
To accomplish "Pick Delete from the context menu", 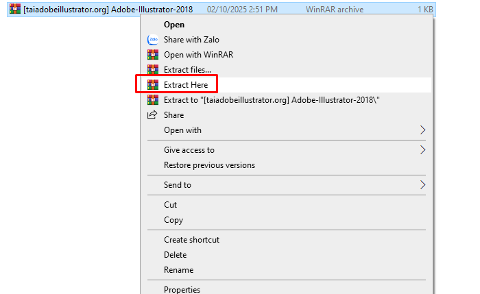I will (175, 255).
